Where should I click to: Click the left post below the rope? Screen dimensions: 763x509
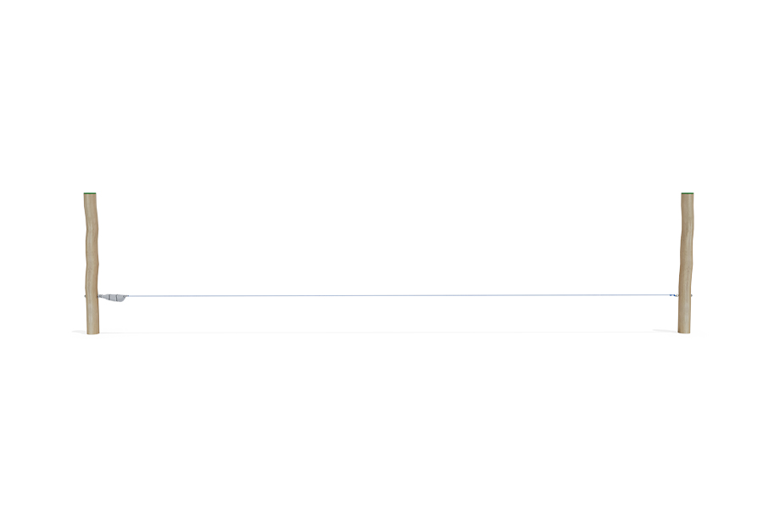tap(92, 314)
